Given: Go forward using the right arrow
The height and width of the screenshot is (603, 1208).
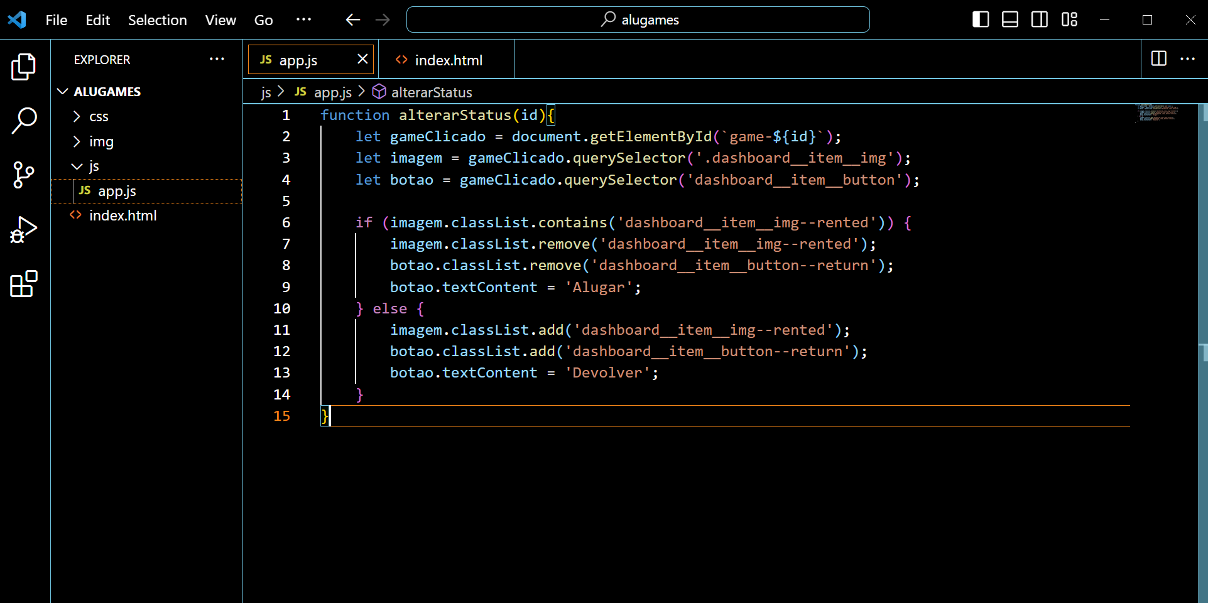Looking at the screenshot, I should pos(382,19).
